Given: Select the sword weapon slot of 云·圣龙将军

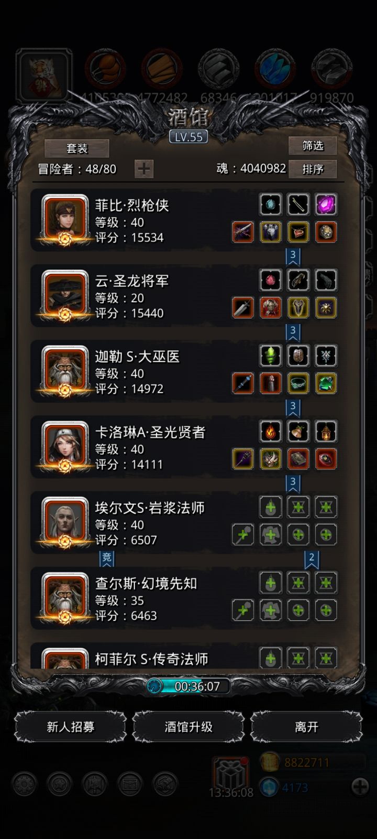Looking at the screenshot, I should tap(243, 308).
